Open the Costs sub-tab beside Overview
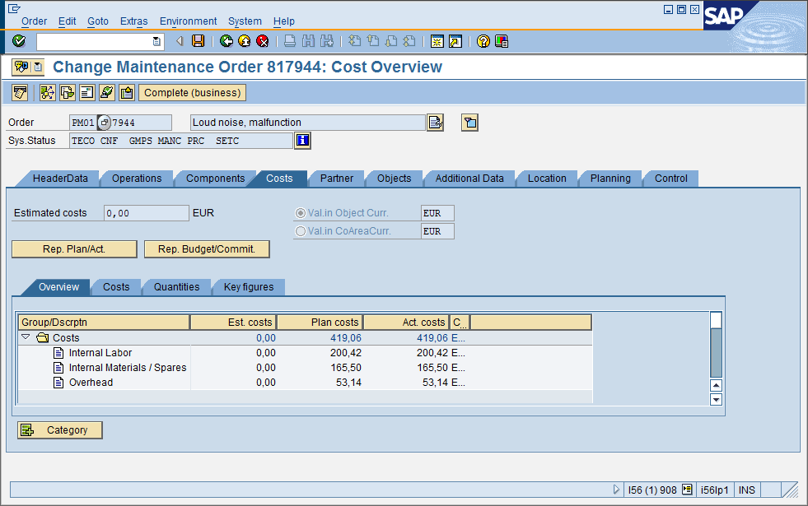Viewport: 808px width, 506px height. pos(116,286)
